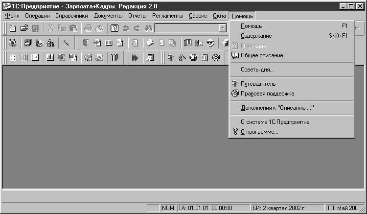Image resolution: width=367 pixels, height=214 pixels.
Task: Click the Cut scissors icon
Action: tap(50, 28)
